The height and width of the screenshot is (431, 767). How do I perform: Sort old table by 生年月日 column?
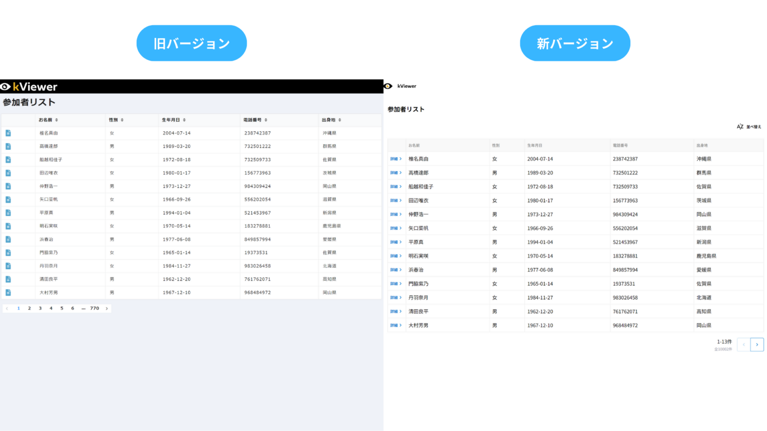point(184,120)
